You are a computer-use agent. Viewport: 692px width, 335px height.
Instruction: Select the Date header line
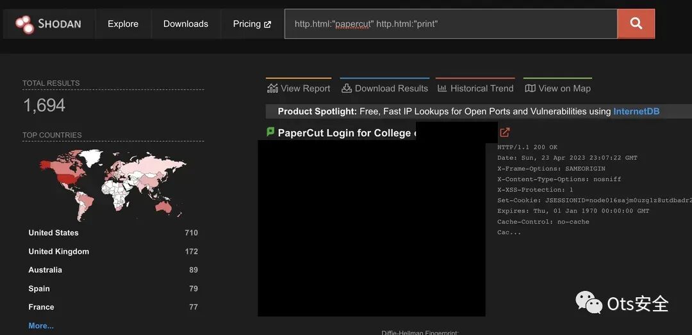567,158
